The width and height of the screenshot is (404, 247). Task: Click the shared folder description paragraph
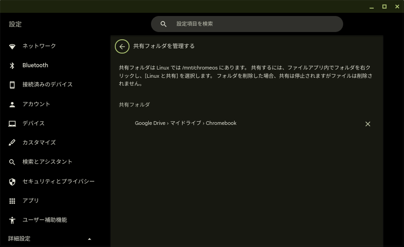(245, 76)
